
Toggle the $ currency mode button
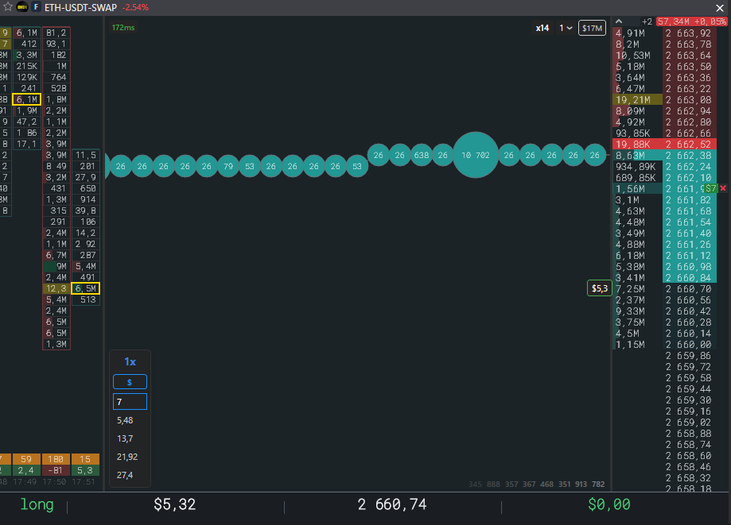pyautogui.click(x=130, y=382)
